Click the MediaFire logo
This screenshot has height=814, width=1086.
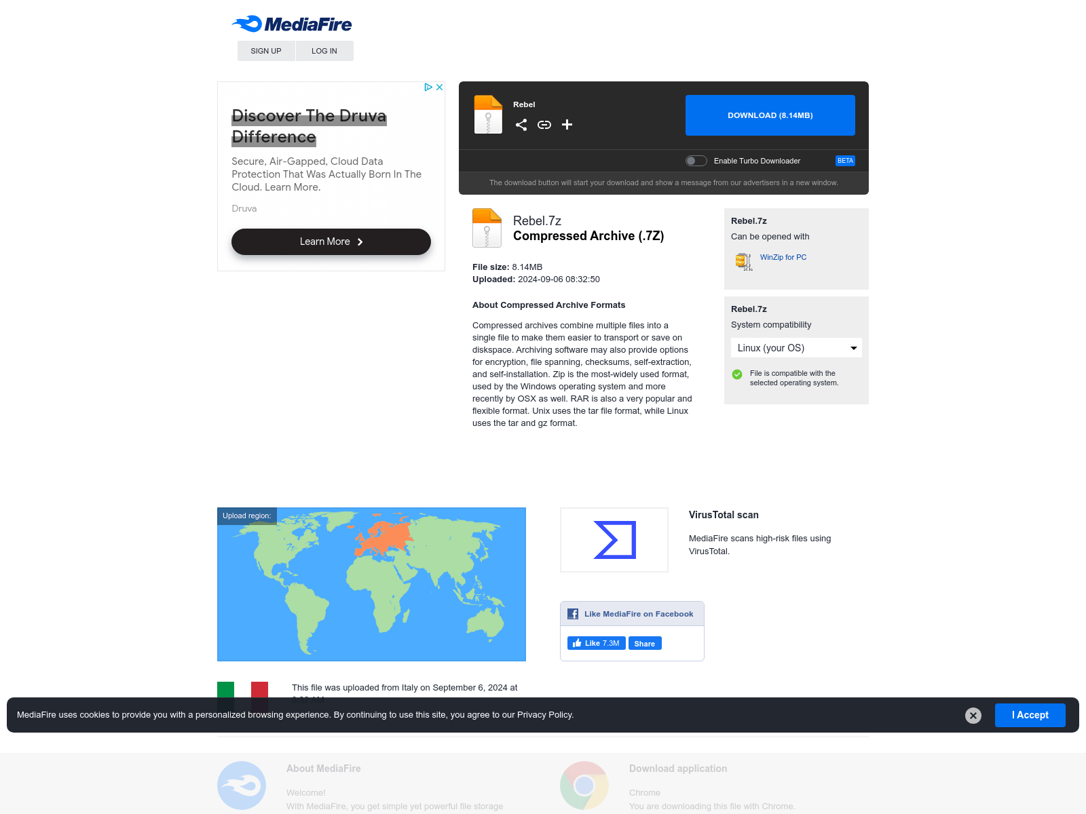click(x=292, y=24)
